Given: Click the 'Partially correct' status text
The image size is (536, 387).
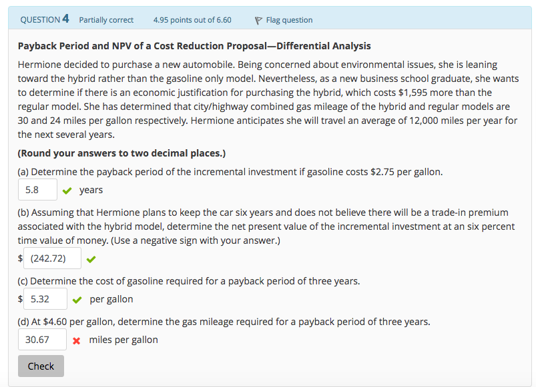Looking at the screenshot, I should tap(106, 20).
